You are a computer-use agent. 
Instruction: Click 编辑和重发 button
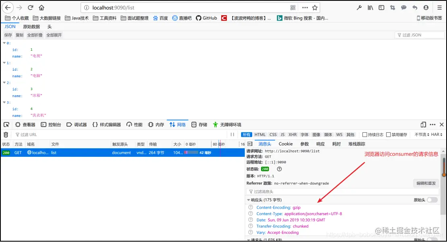(x=426, y=183)
